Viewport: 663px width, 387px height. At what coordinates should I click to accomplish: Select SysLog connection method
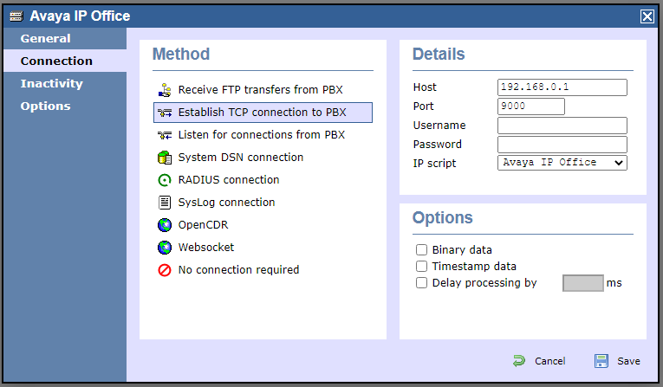(x=263, y=203)
